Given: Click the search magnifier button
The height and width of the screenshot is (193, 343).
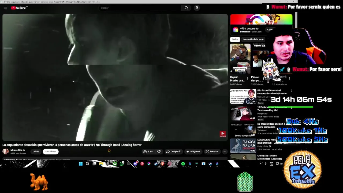Looking at the screenshot, I should click(x=186, y=8).
